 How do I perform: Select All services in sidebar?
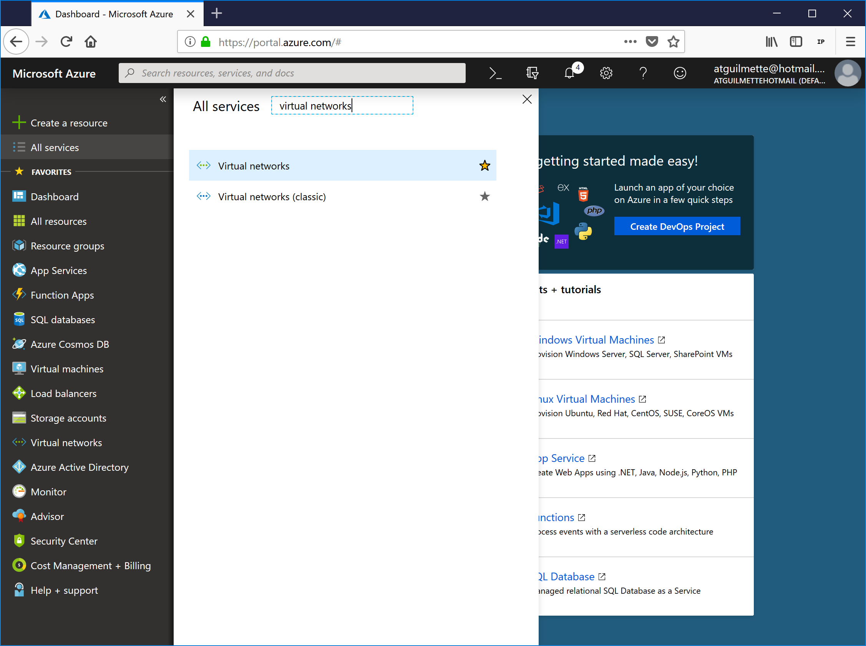(55, 148)
